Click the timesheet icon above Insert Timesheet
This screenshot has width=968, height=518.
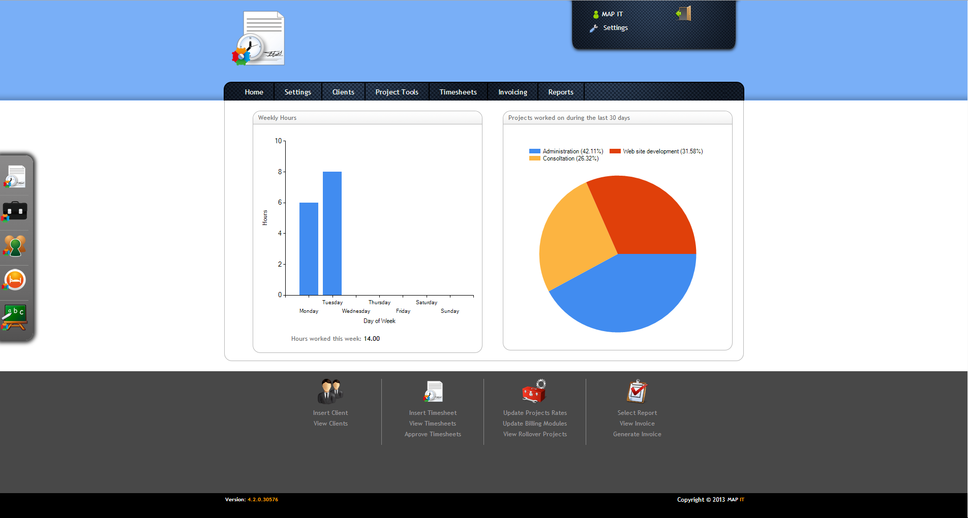coord(433,392)
